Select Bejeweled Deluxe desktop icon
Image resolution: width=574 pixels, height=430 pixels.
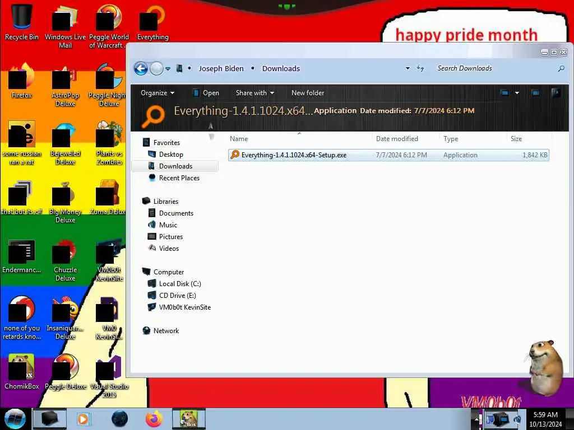pyautogui.click(x=65, y=143)
